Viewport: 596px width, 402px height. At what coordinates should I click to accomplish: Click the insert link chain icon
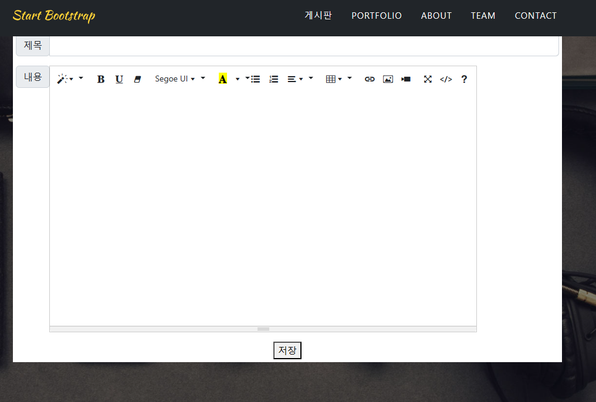pyautogui.click(x=370, y=79)
